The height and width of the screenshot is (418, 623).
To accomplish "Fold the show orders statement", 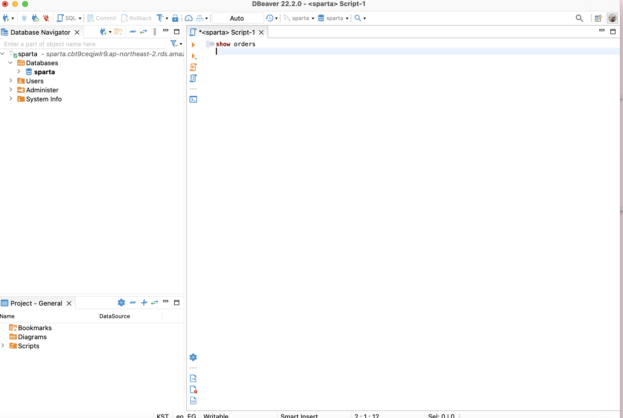I will (212, 44).
